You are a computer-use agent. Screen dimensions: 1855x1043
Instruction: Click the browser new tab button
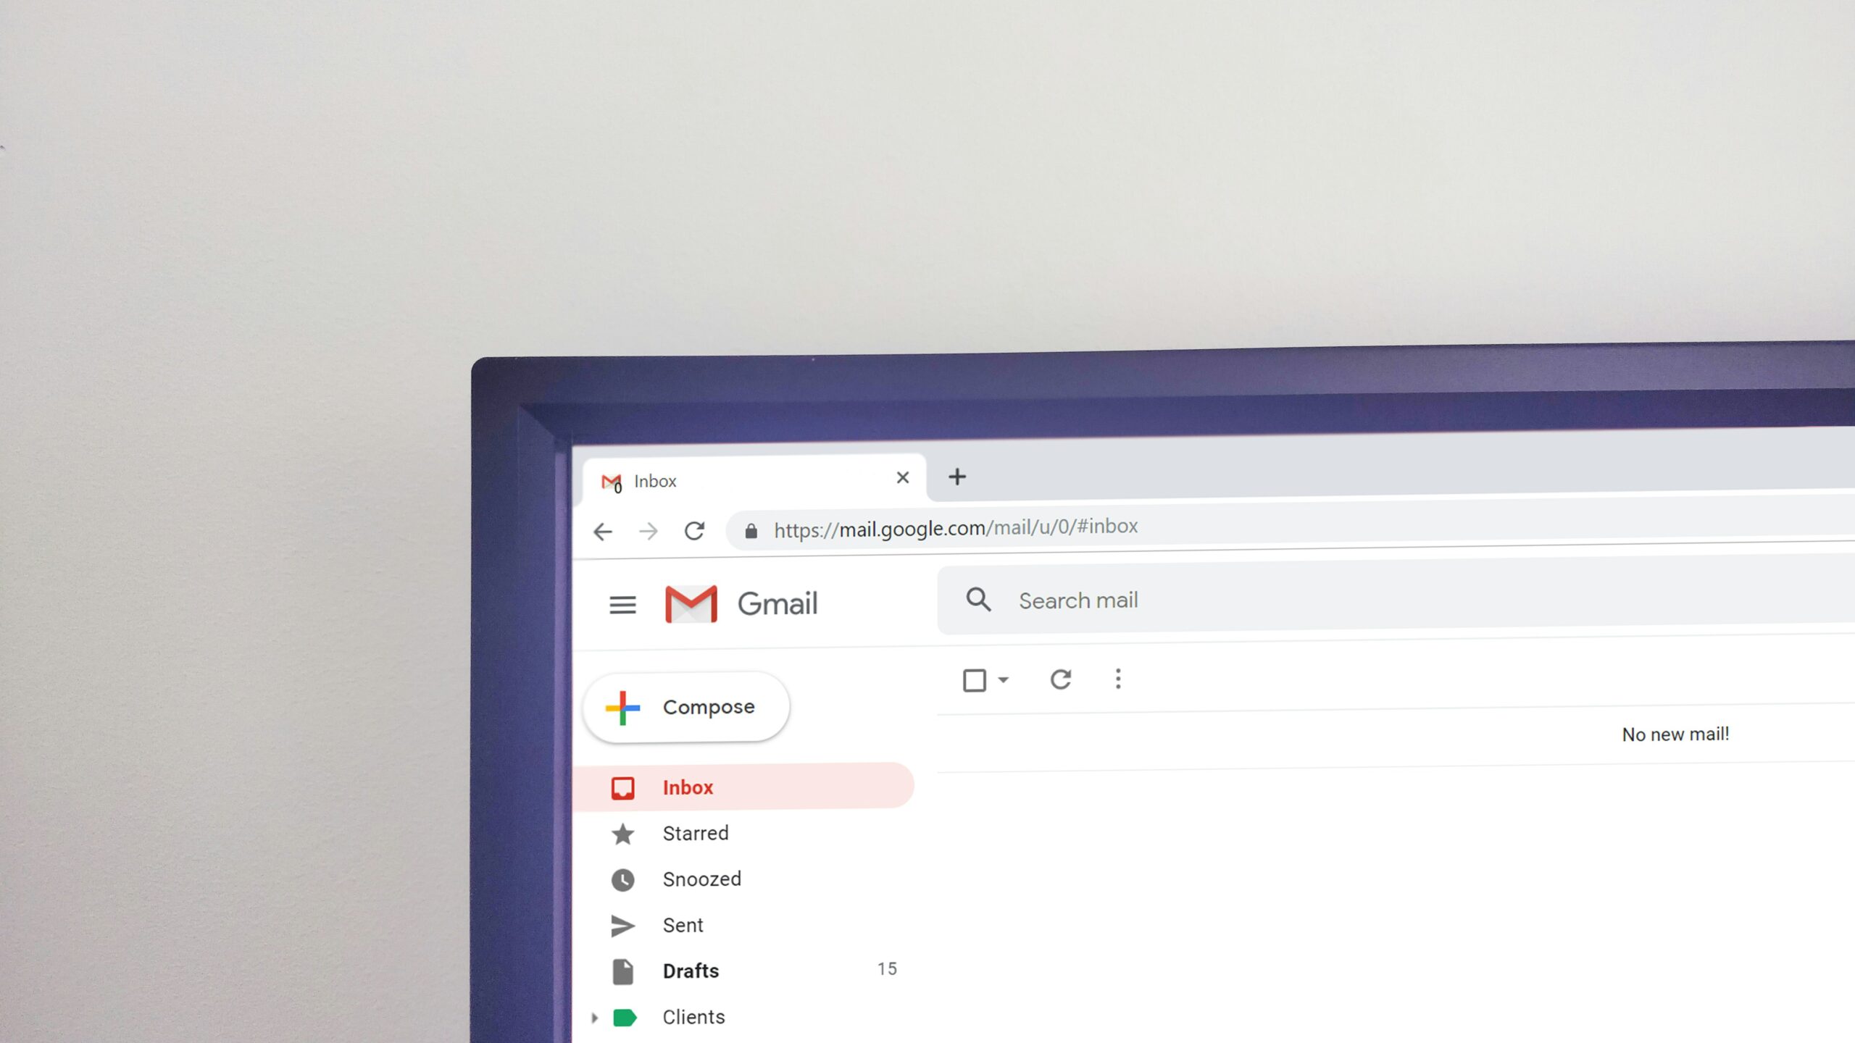pyautogui.click(x=958, y=477)
